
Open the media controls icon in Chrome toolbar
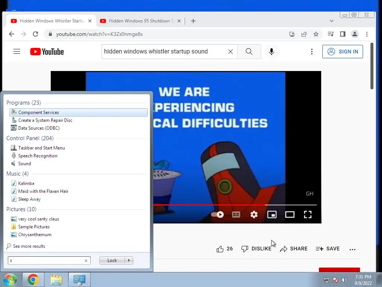[331, 34]
